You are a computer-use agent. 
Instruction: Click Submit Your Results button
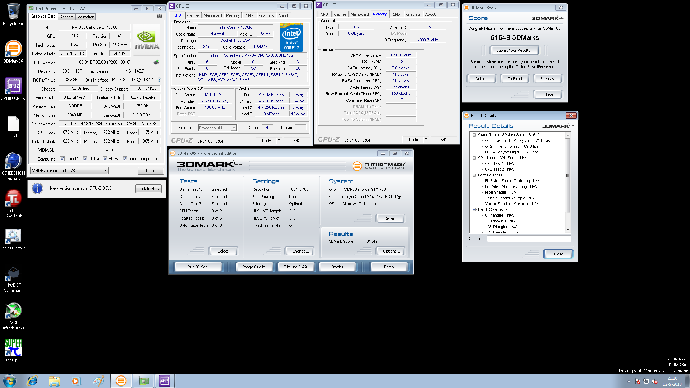tap(515, 50)
